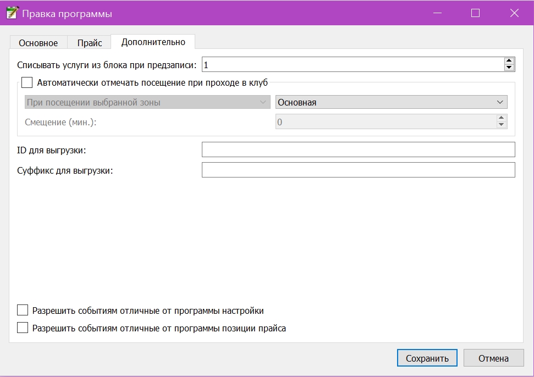Screen dimensions: 534x377
Task: Switch to the Основное tab
Action: click(38, 43)
